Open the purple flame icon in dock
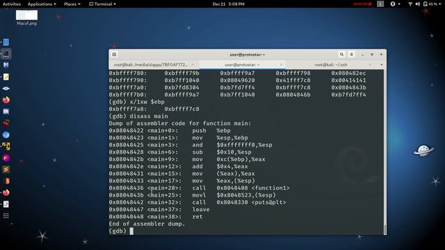The width and height of the screenshot is (445, 250). click(6, 158)
